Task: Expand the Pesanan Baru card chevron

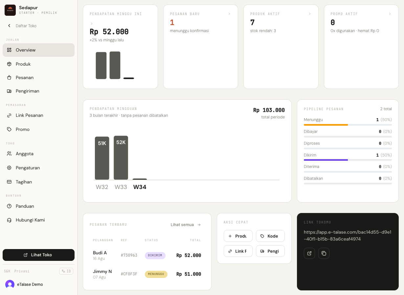Action: [x=229, y=14]
